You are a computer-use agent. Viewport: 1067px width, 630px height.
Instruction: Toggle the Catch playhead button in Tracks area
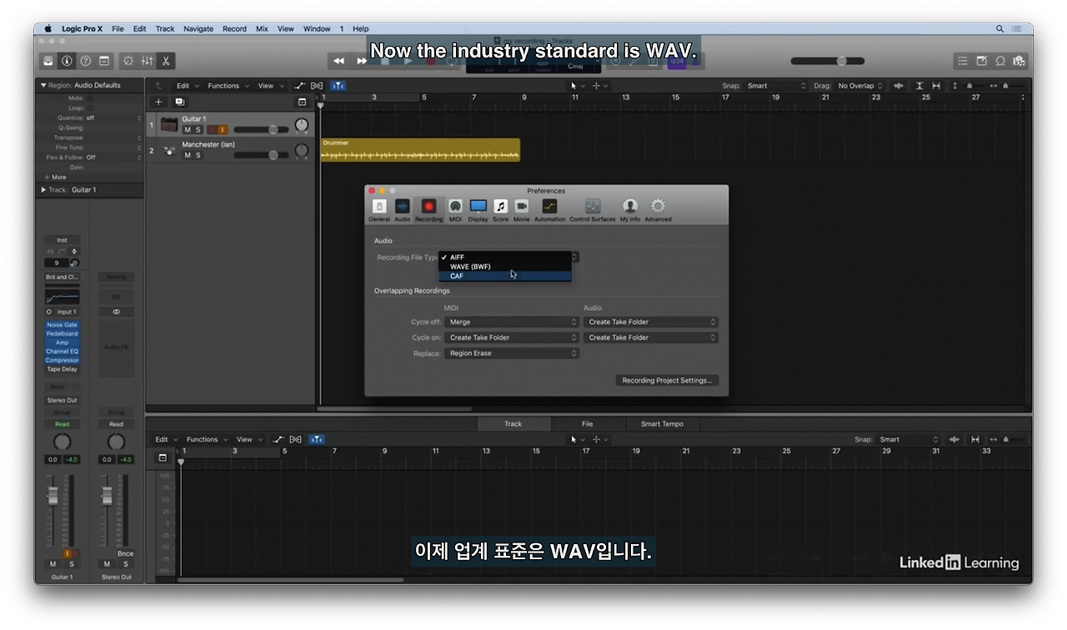click(338, 86)
